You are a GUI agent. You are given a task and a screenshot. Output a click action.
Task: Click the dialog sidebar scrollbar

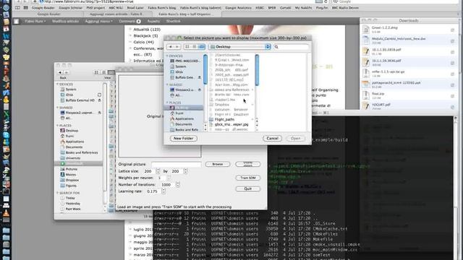pos(205,69)
